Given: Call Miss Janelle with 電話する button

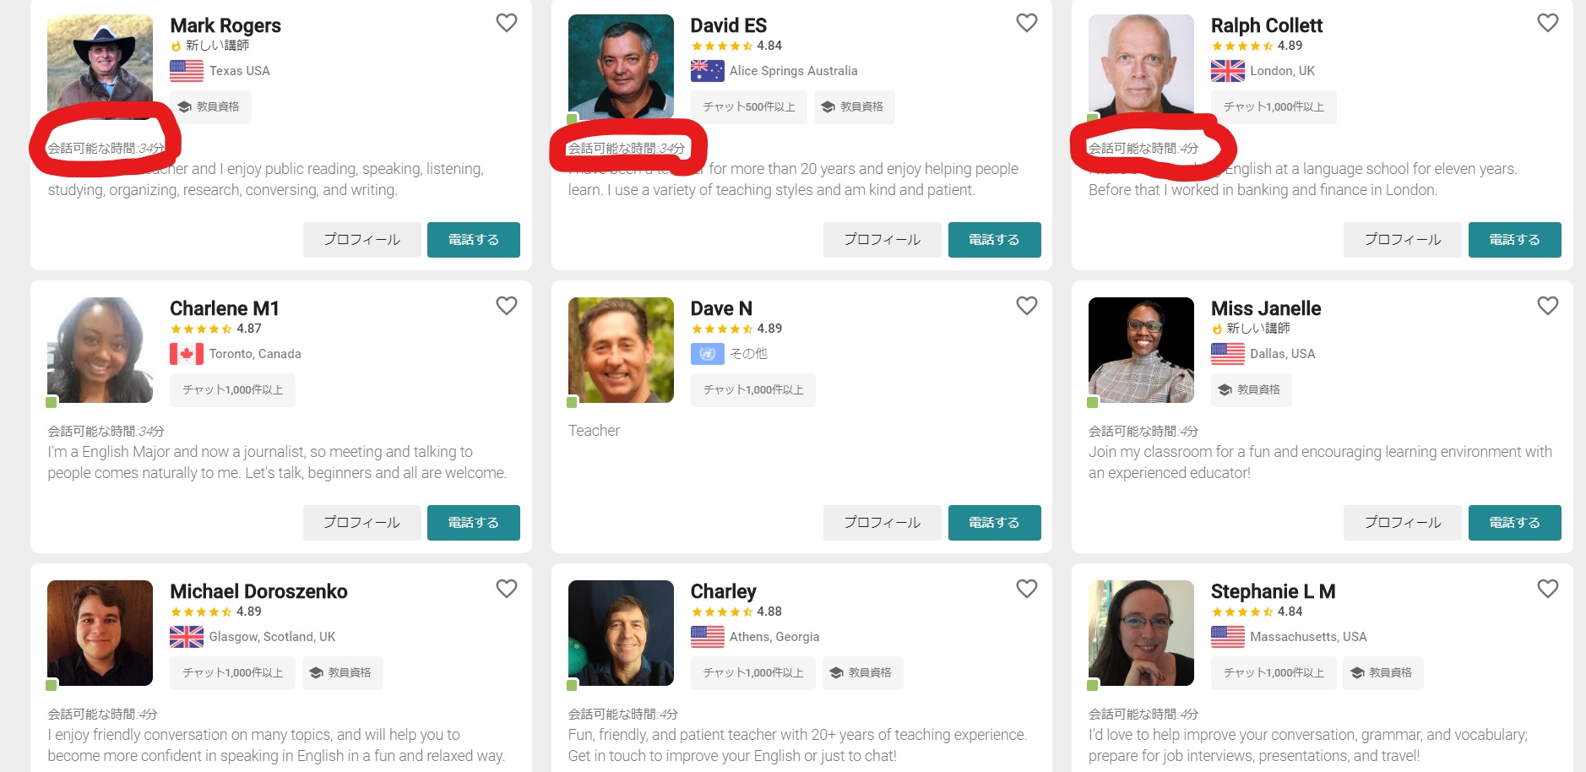Looking at the screenshot, I should coord(1514,523).
